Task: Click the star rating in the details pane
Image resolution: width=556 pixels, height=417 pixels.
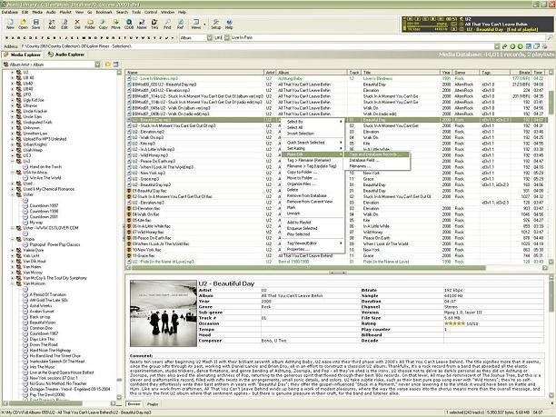Action: pos(454,323)
